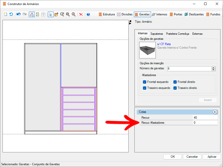223x167 pixels.
Task: Click the Número de gavetas field
Action: [x=190, y=69]
